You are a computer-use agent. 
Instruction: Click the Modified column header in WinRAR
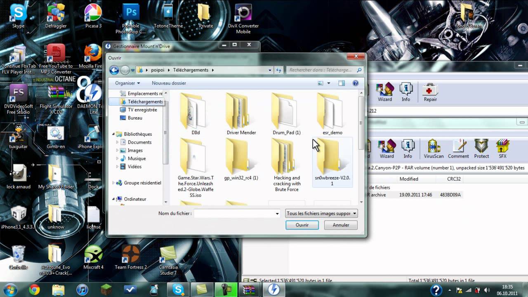[409, 179]
